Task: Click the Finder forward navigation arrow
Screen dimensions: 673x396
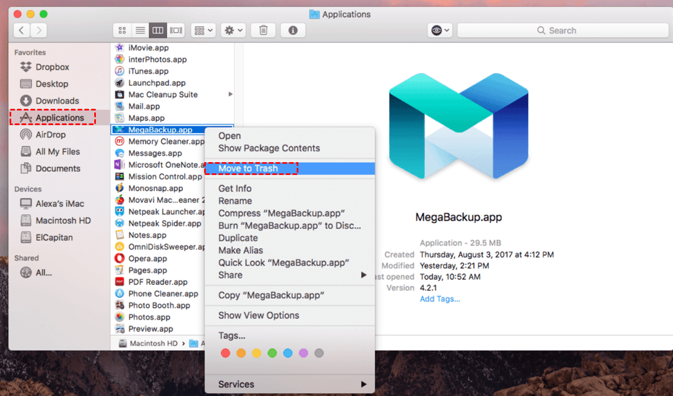Action: [x=39, y=30]
